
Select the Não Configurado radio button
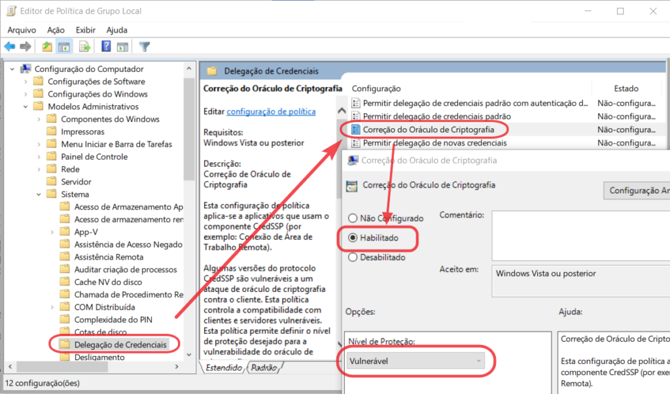353,218
